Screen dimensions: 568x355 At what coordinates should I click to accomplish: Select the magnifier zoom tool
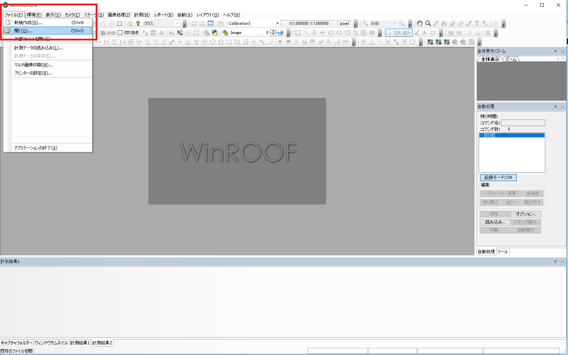[x=428, y=23]
